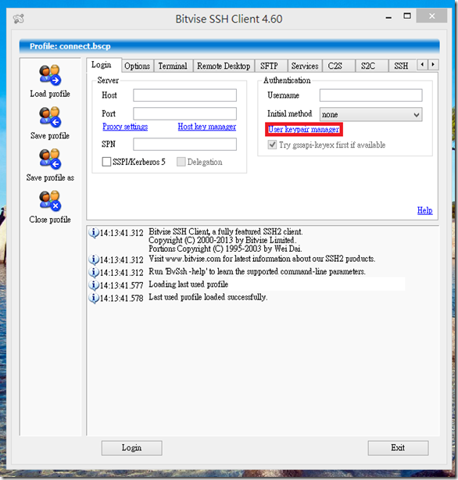Screen dimensions: 458x480
Task: Open the Terminal tab
Action: tap(173, 66)
